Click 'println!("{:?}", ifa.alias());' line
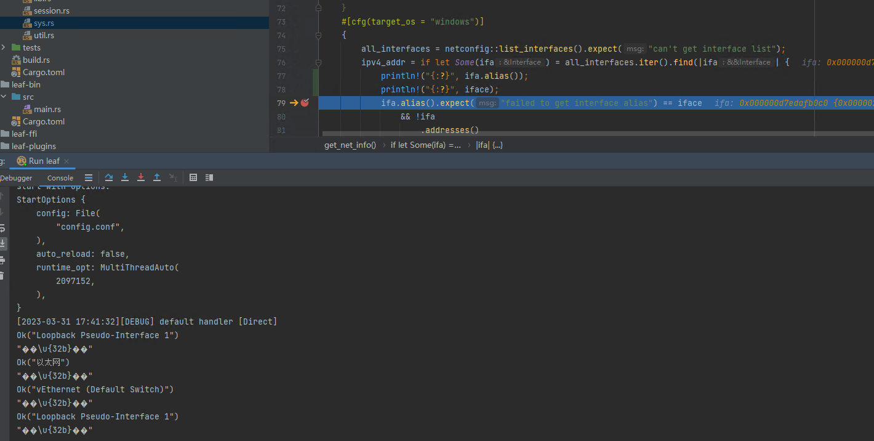 pos(455,76)
